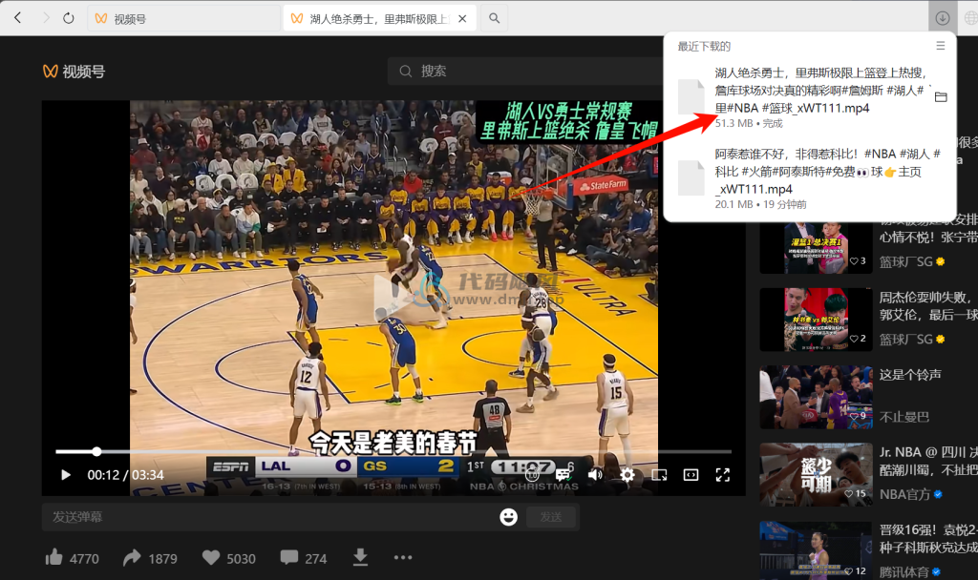Open the 心情不悦 recommended video thumbnail
Image resolution: width=978 pixels, height=580 pixels.
pyautogui.click(x=816, y=248)
